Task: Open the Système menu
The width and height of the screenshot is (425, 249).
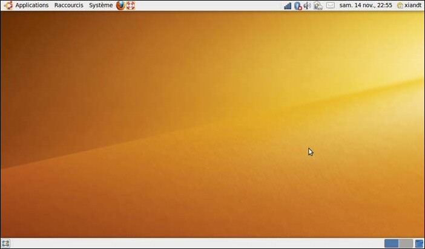Action: (101, 5)
